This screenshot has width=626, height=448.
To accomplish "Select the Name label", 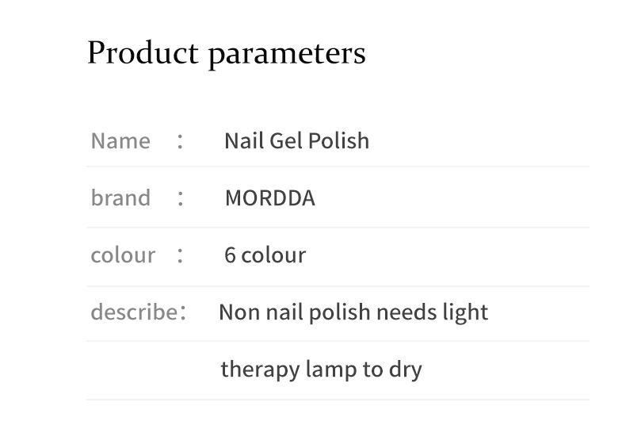I will (x=120, y=140).
